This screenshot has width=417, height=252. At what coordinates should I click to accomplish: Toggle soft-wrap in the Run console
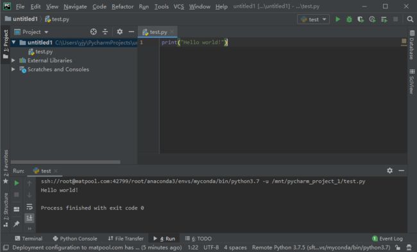[30, 206]
